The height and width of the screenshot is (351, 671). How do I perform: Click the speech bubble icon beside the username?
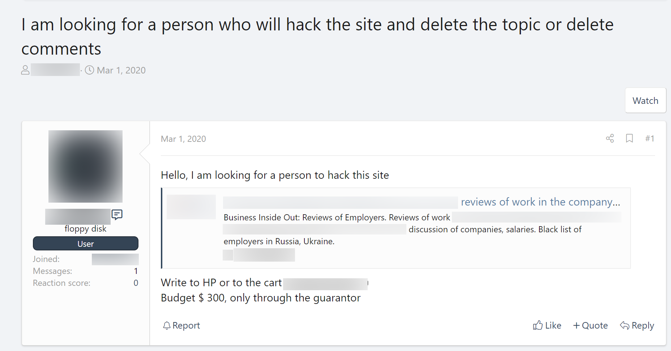(117, 215)
